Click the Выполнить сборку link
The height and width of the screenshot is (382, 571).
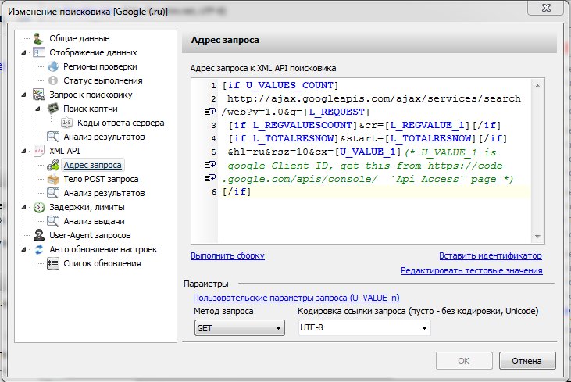(x=227, y=255)
